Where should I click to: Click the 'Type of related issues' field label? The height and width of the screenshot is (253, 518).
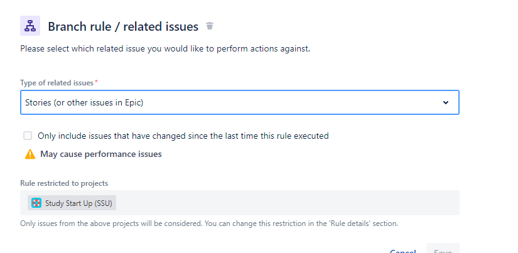pyautogui.click(x=57, y=83)
